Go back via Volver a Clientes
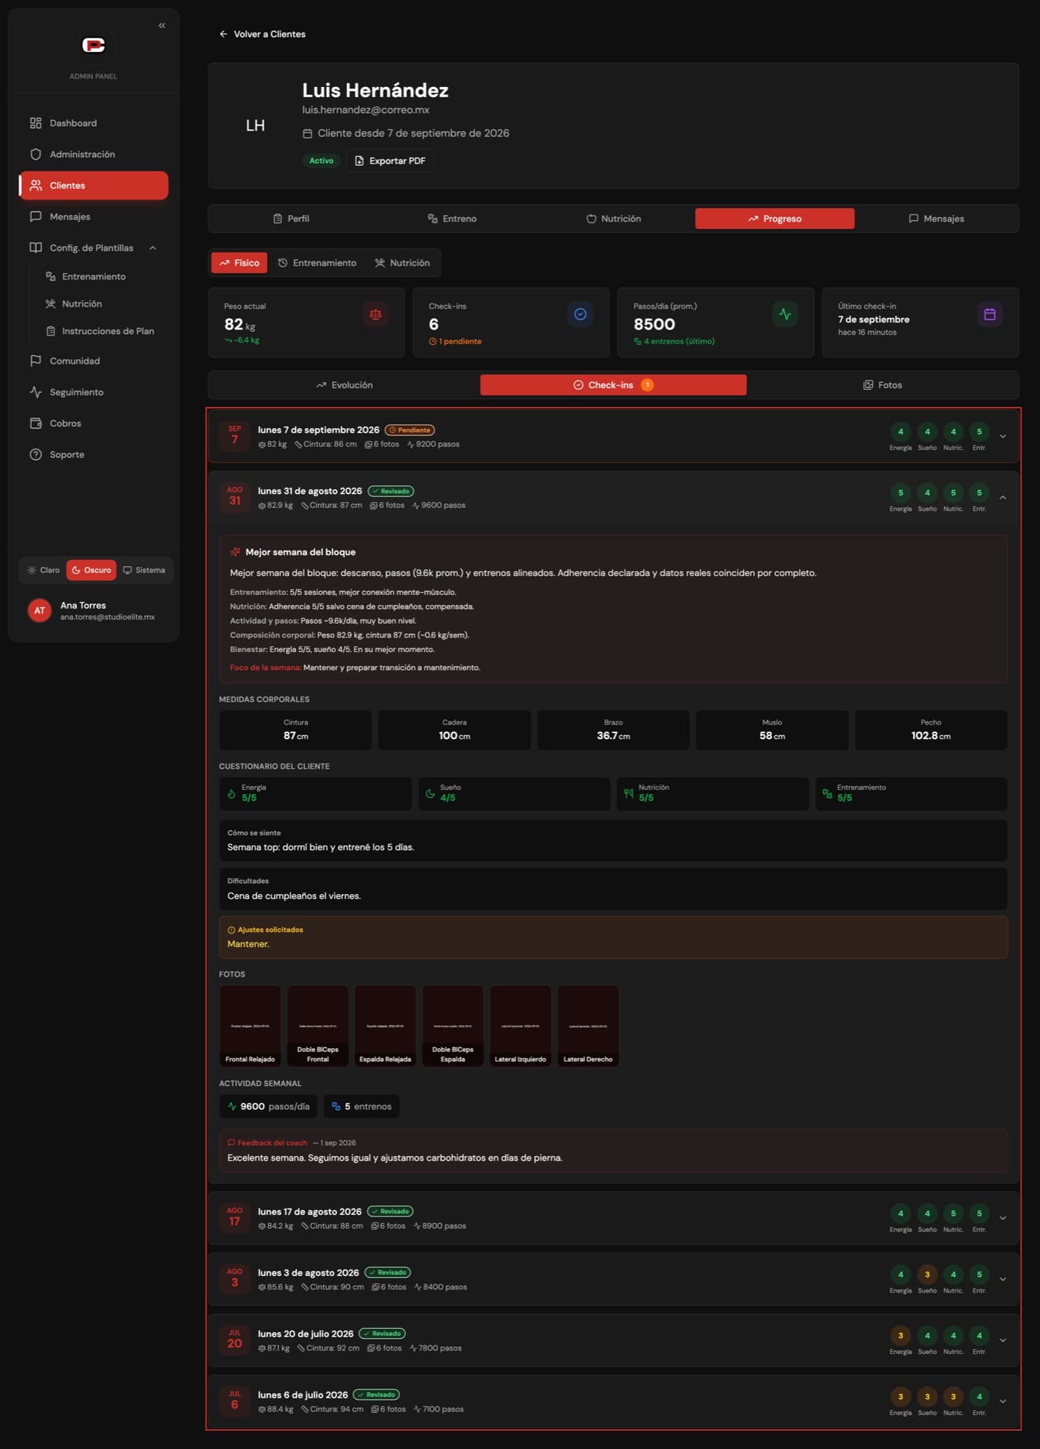Image resolution: width=1040 pixels, height=1449 pixels. 262,34
